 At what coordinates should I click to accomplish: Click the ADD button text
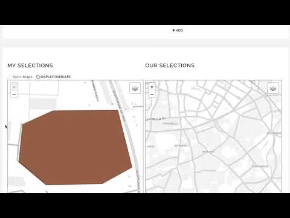click(x=179, y=30)
